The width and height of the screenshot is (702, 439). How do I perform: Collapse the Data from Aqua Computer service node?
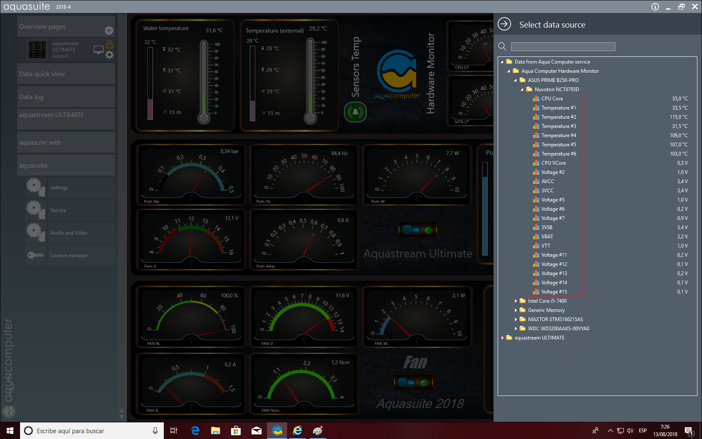pos(502,62)
